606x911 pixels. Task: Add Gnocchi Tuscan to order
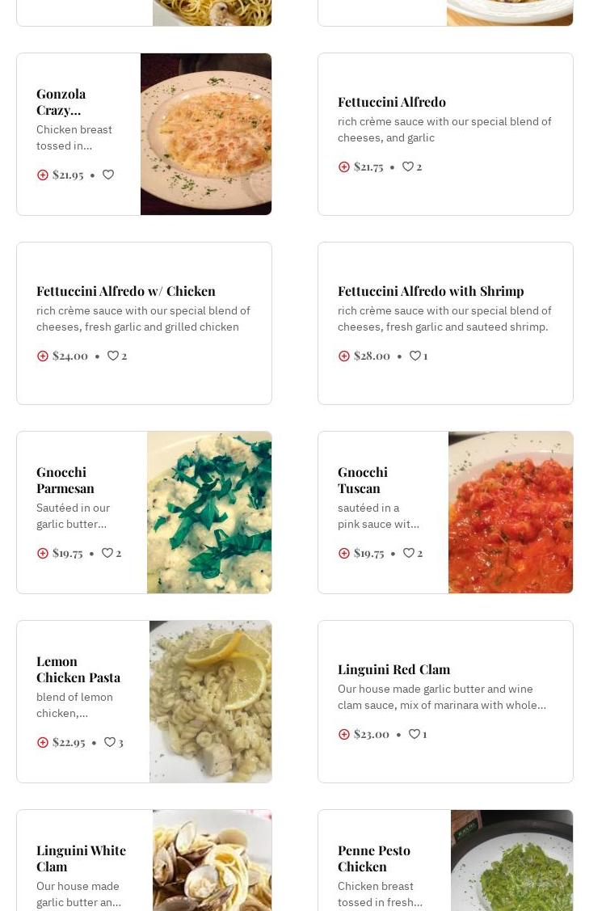click(x=344, y=553)
